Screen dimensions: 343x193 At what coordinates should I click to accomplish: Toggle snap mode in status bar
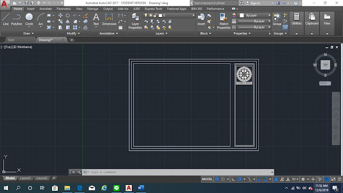click(x=223, y=179)
